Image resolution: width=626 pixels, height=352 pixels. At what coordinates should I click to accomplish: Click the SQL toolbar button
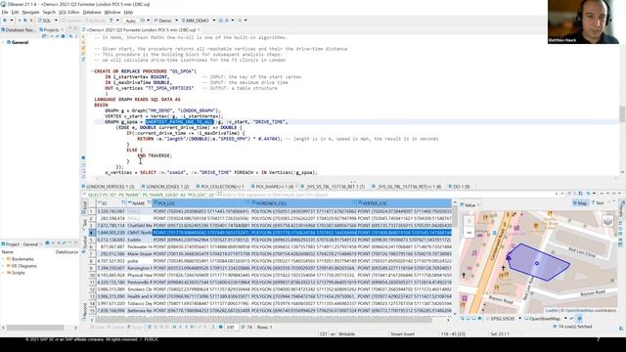point(45,21)
